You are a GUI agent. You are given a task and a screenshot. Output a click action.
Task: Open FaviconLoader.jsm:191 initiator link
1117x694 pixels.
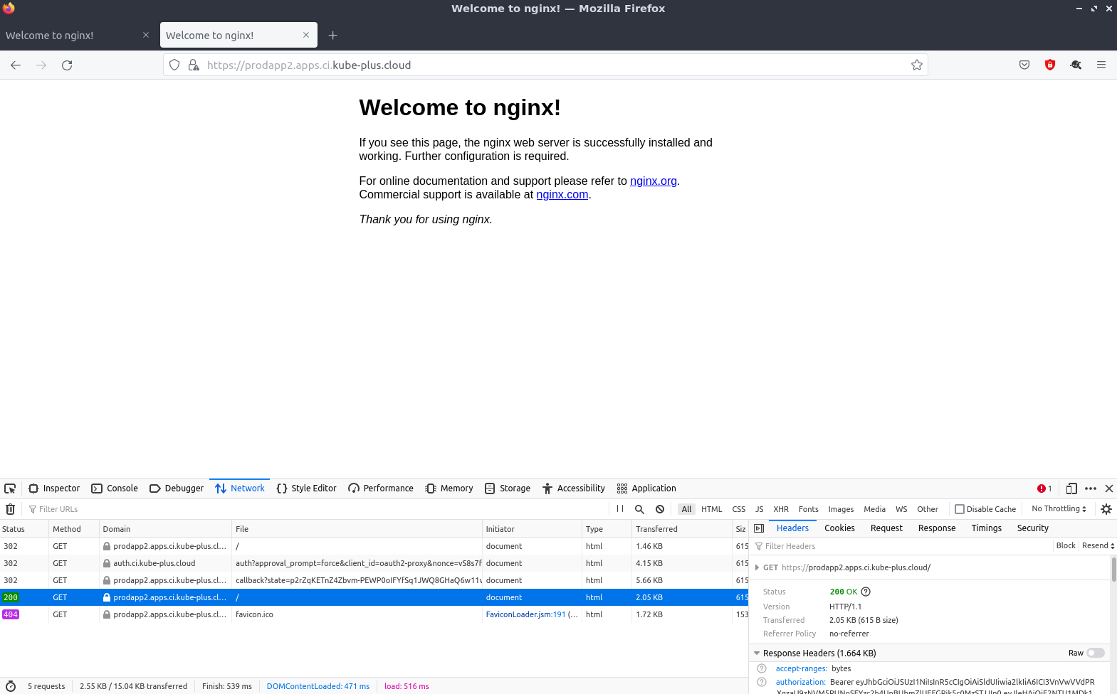click(x=525, y=614)
